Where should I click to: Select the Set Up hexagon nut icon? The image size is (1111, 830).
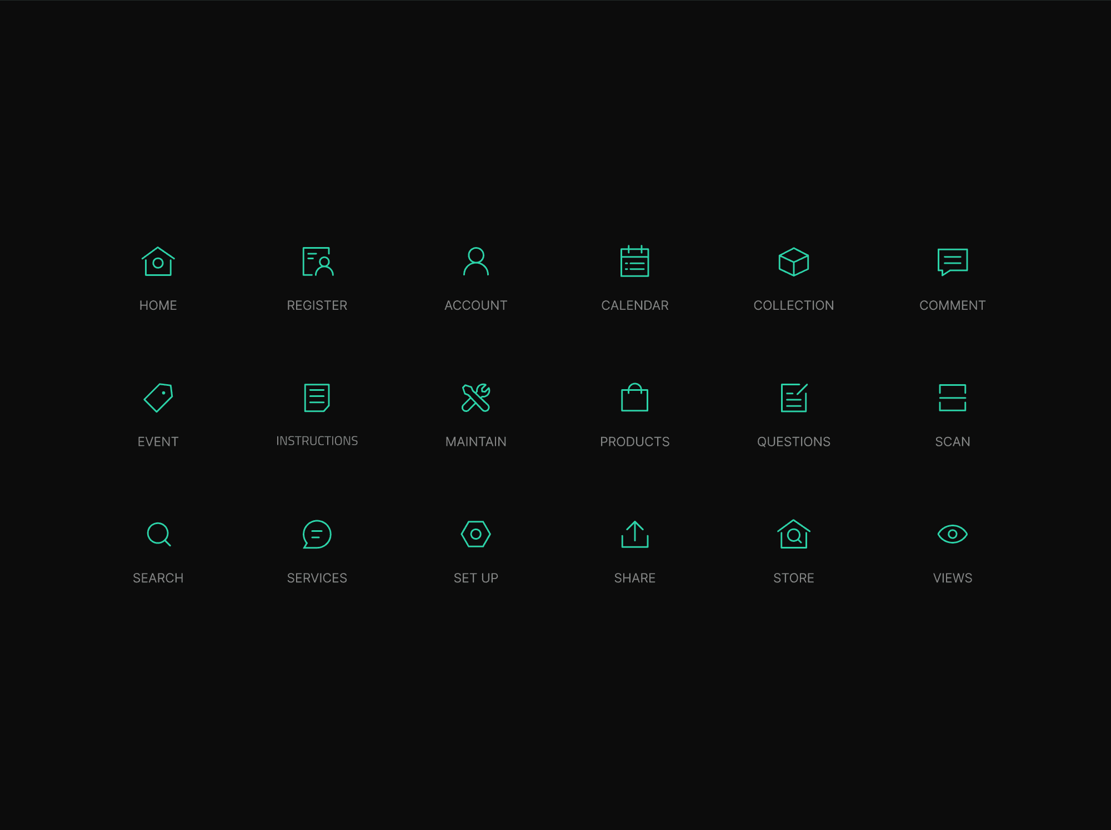click(x=476, y=534)
